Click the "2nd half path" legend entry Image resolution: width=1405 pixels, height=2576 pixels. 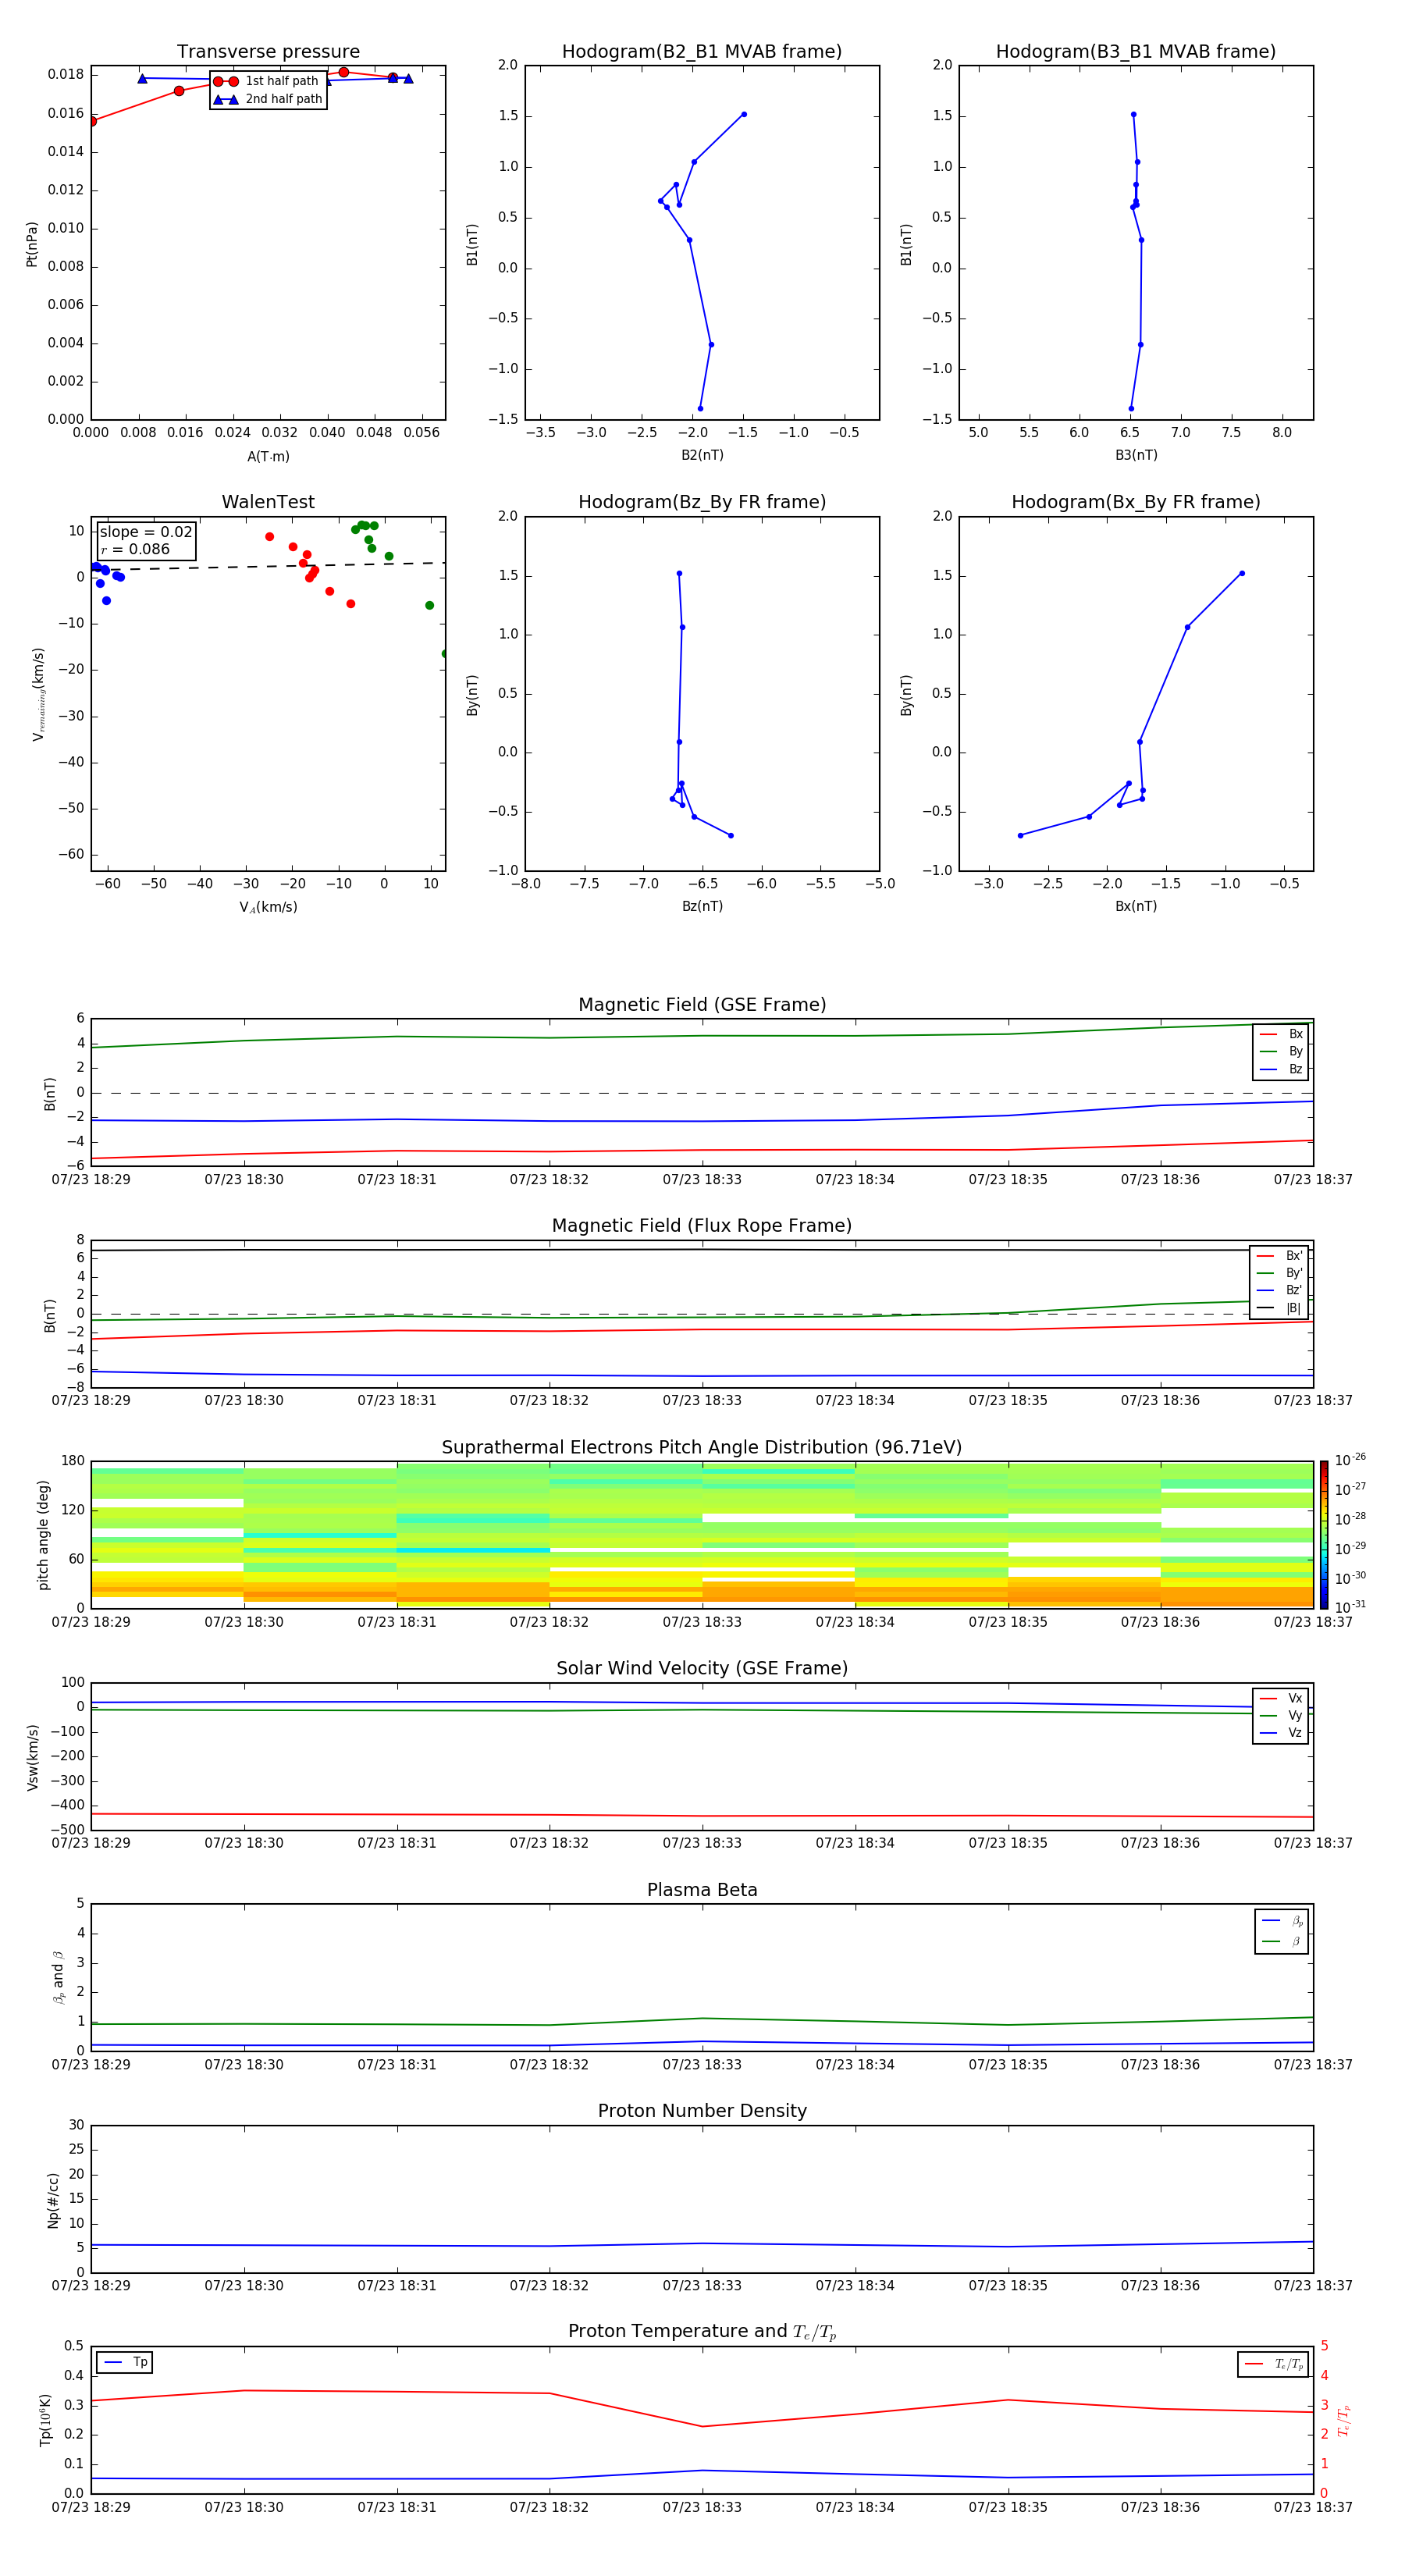pyautogui.click(x=267, y=99)
